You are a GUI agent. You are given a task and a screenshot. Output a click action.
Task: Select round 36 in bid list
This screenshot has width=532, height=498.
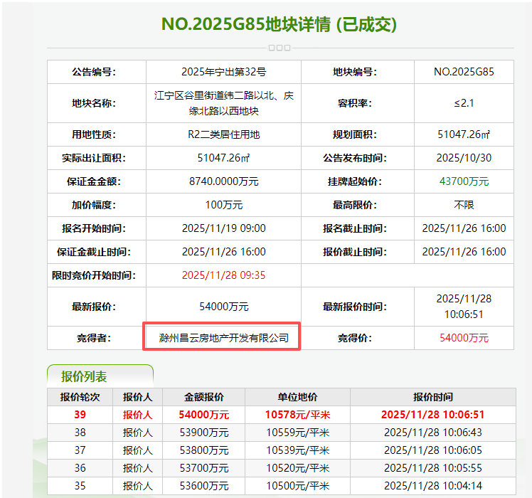click(80, 468)
